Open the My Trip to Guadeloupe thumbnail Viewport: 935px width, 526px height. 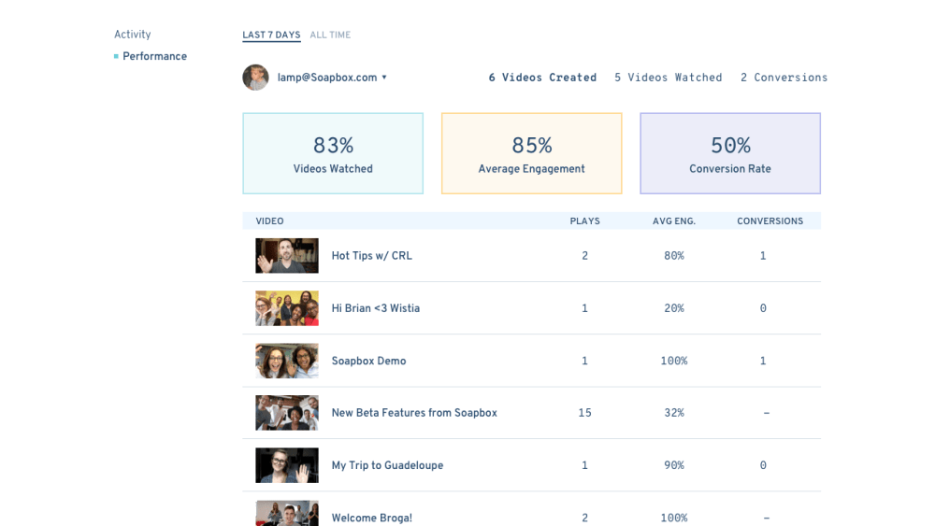287,465
